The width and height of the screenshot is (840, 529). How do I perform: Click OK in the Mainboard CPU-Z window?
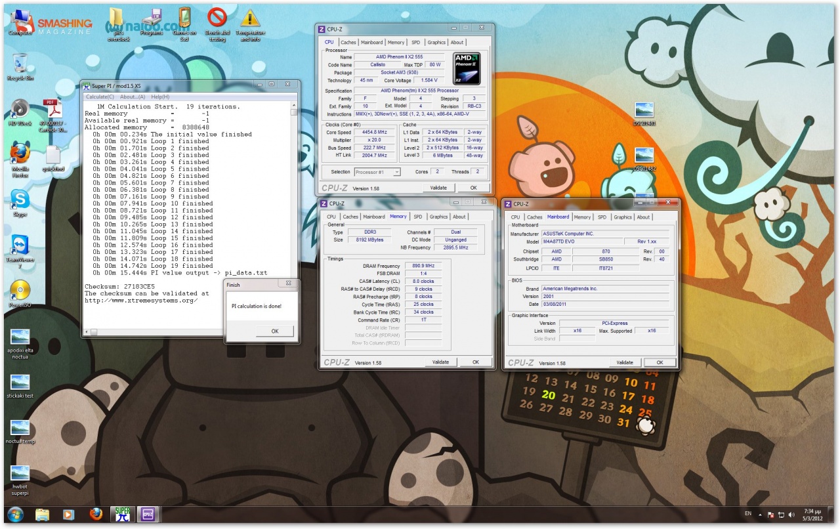tap(660, 362)
